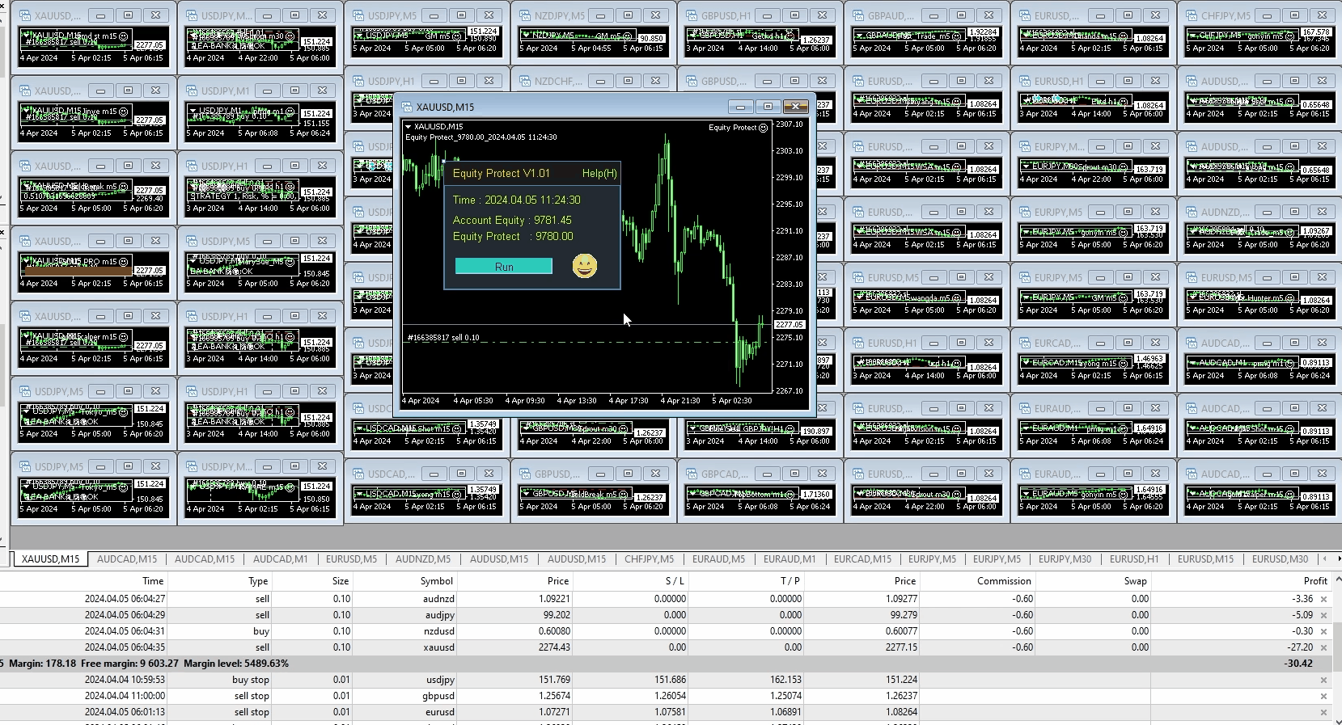Viewport: 1342px width, 725px height.
Task: Click the #166385817 sell 0.10 order line label
Action: tap(443, 338)
